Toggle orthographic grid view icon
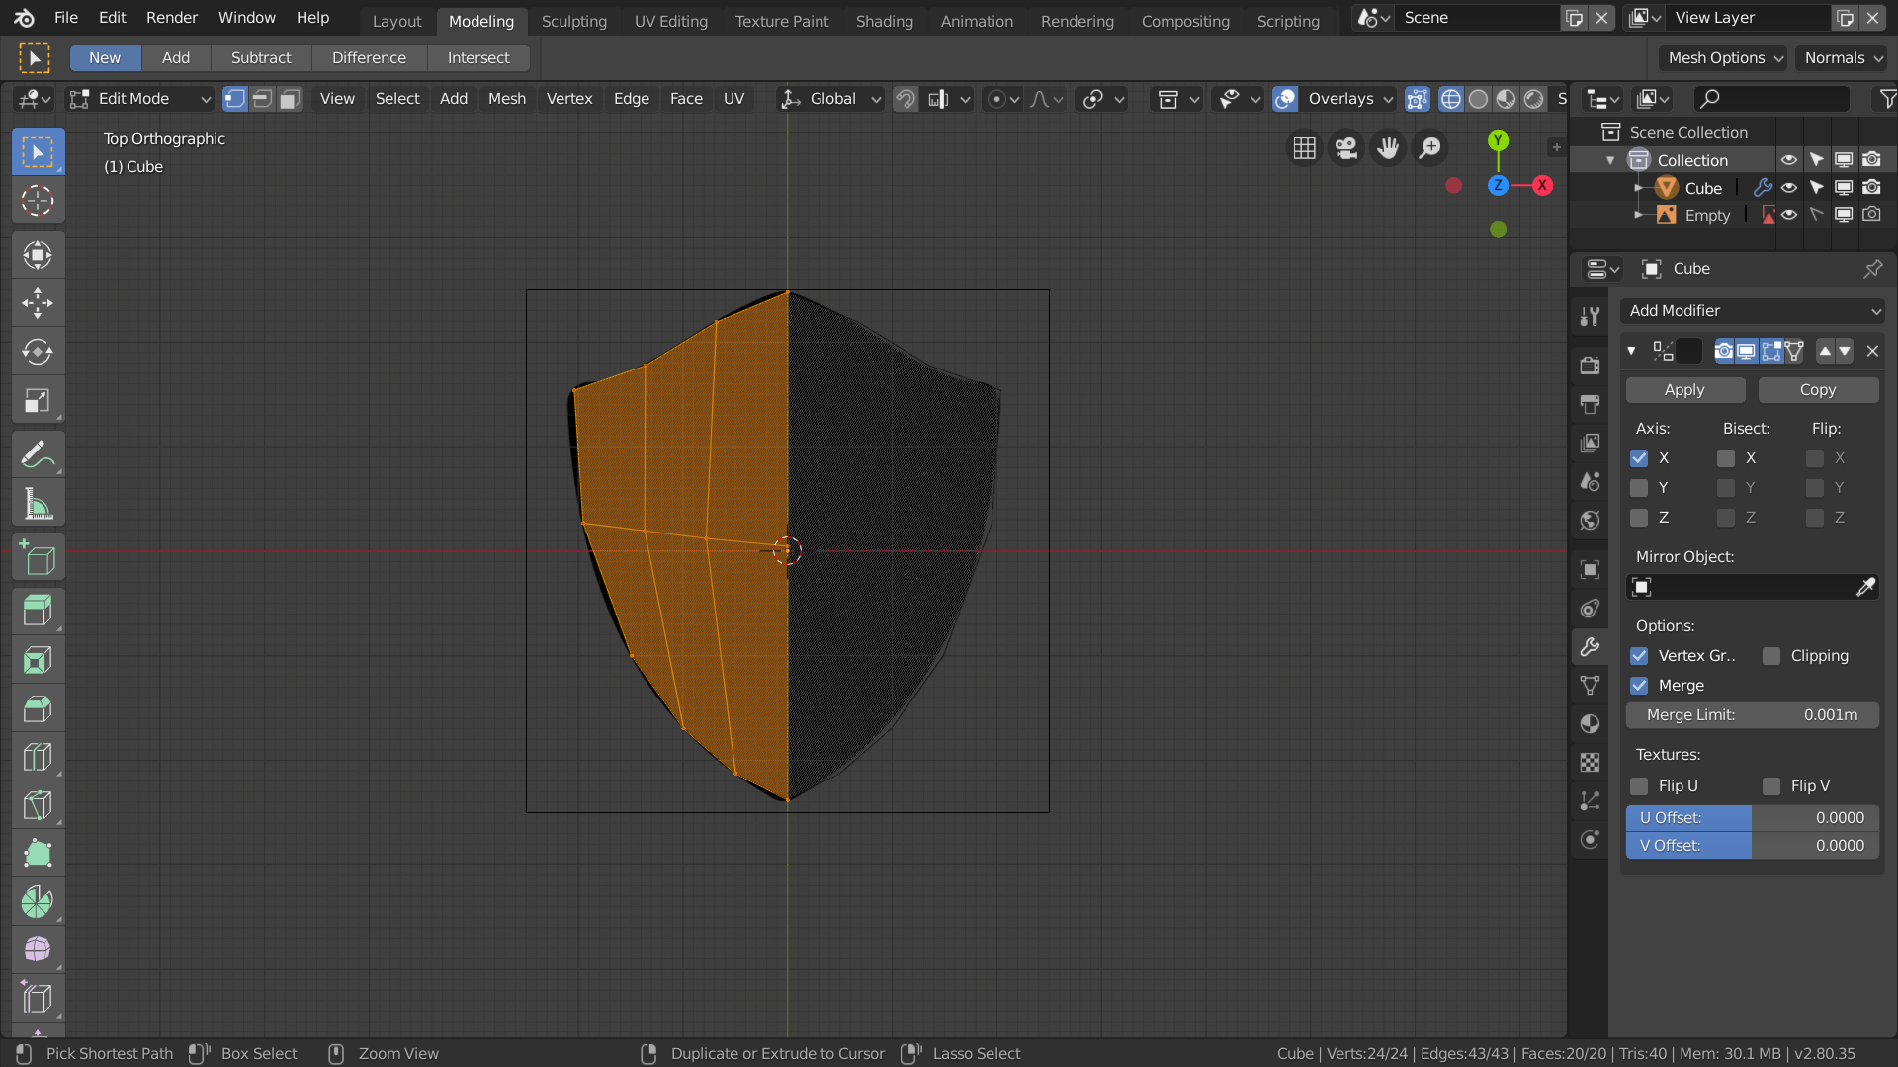Image resolution: width=1898 pixels, height=1067 pixels. 1305,148
